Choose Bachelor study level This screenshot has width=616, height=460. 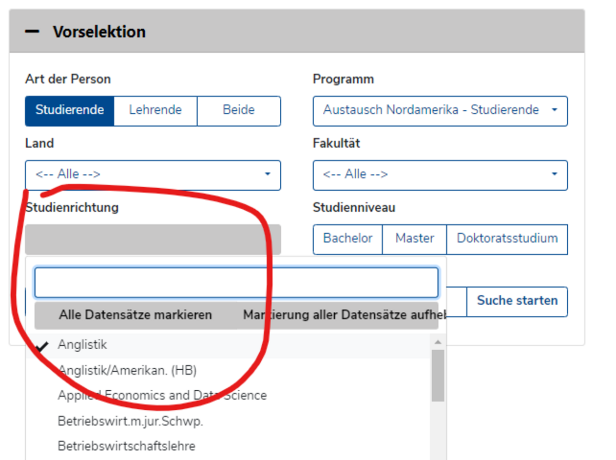coord(348,238)
